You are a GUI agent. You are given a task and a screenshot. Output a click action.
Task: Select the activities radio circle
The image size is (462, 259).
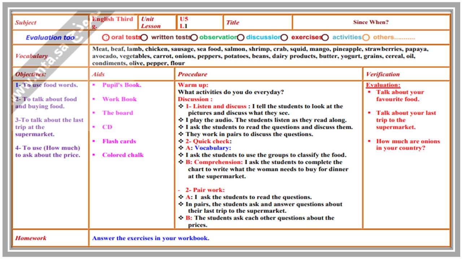(325, 37)
